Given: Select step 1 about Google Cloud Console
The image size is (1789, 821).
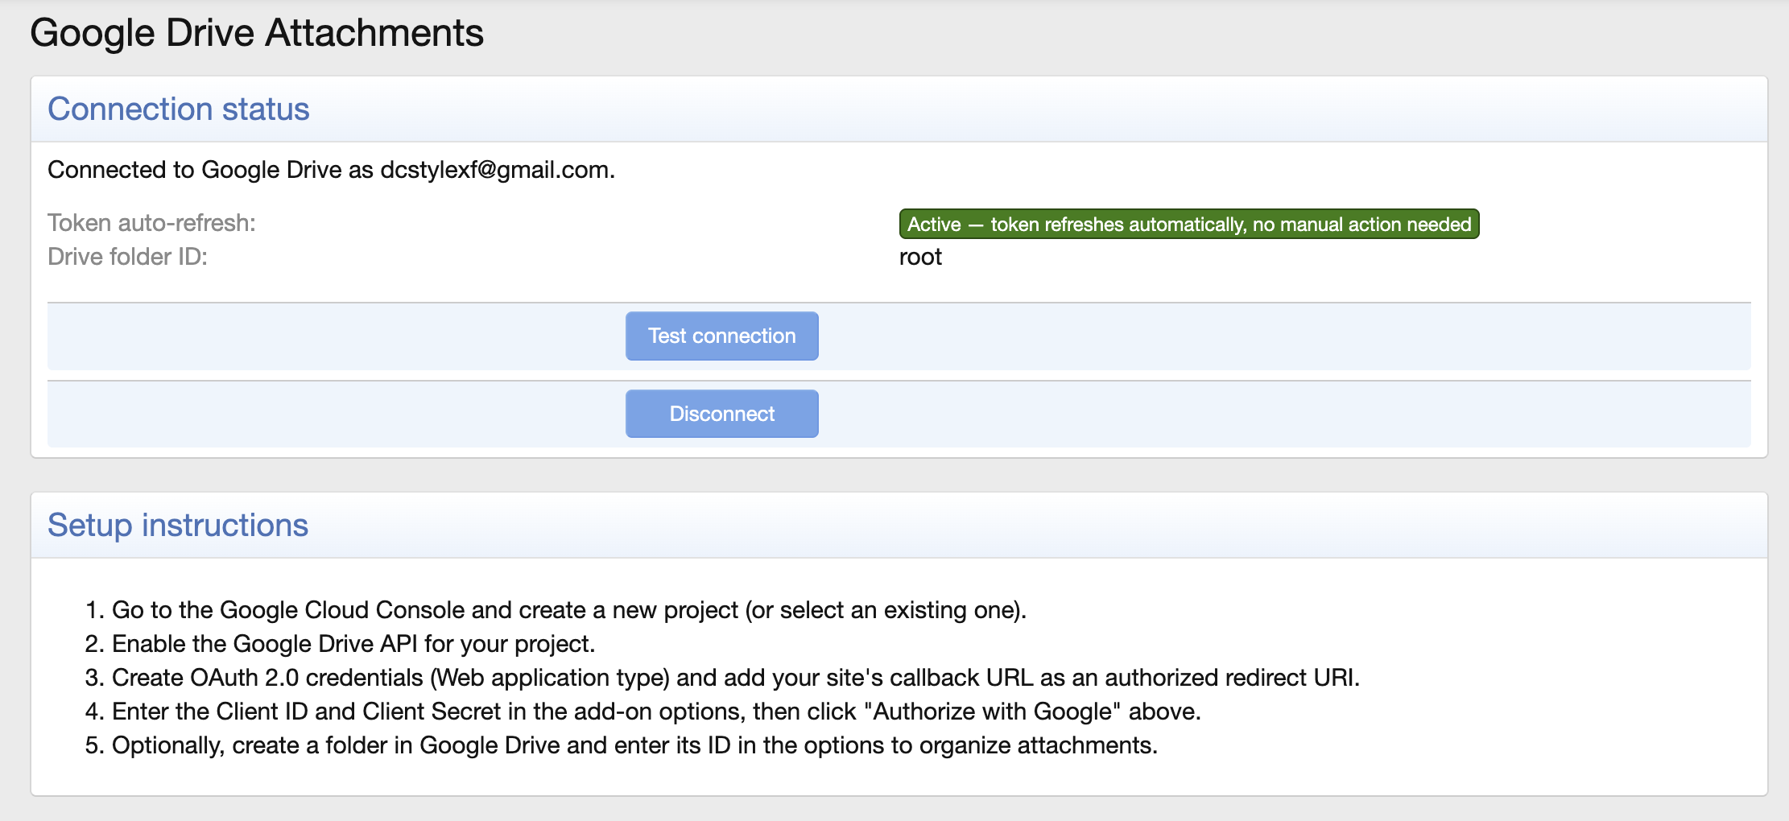Looking at the screenshot, I should (570, 609).
